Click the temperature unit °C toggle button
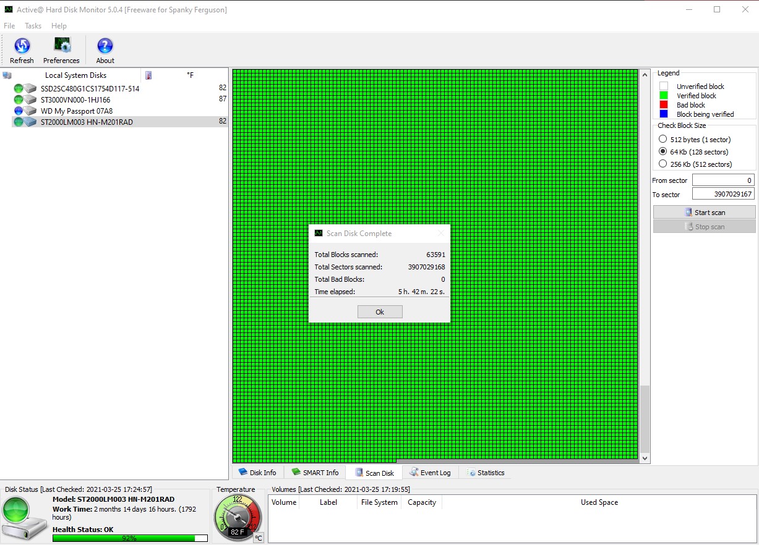 pyautogui.click(x=259, y=538)
